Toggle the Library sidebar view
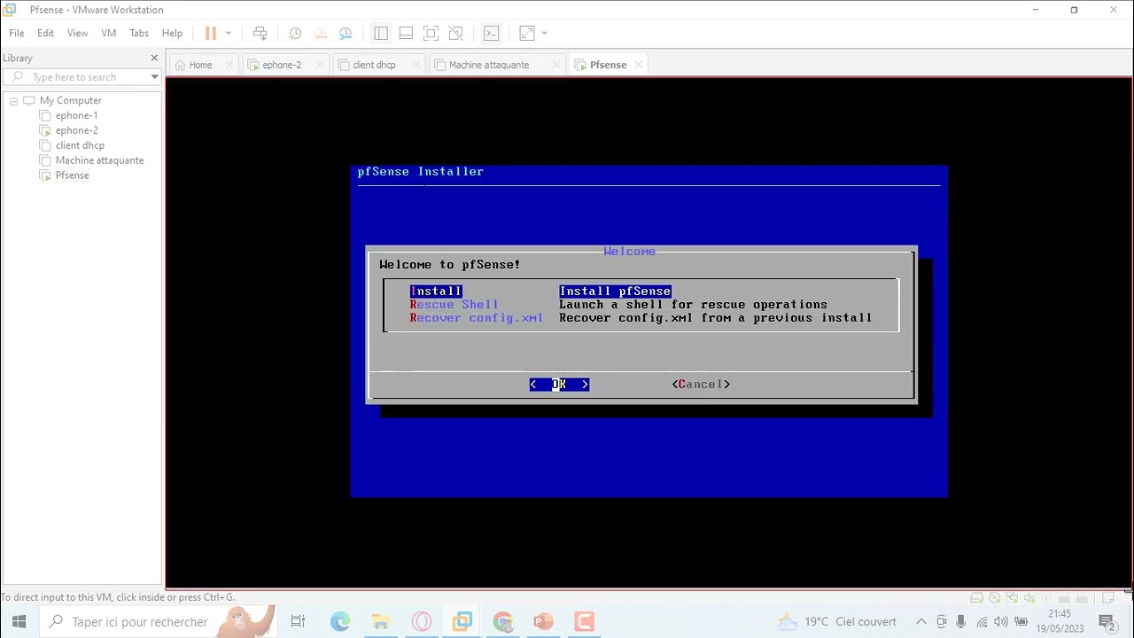This screenshot has width=1134, height=638. pos(381,33)
